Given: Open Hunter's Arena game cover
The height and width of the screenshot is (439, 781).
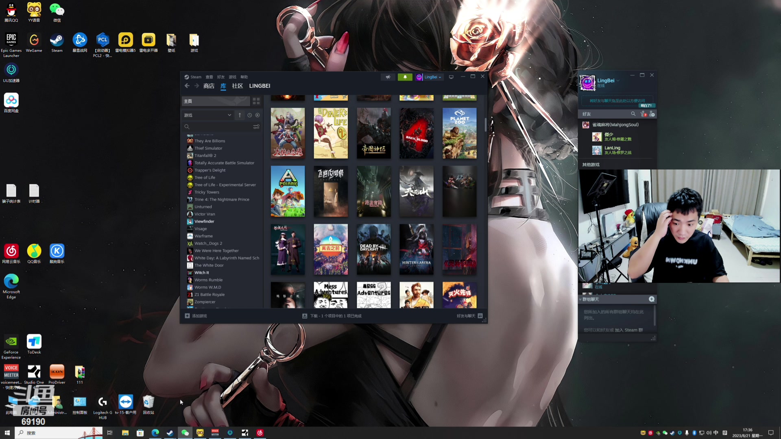Looking at the screenshot, I should pos(417,249).
